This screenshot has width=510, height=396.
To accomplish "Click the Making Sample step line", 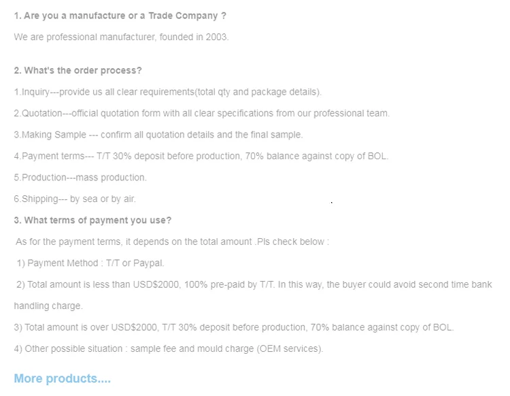I will tap(158, 135).
